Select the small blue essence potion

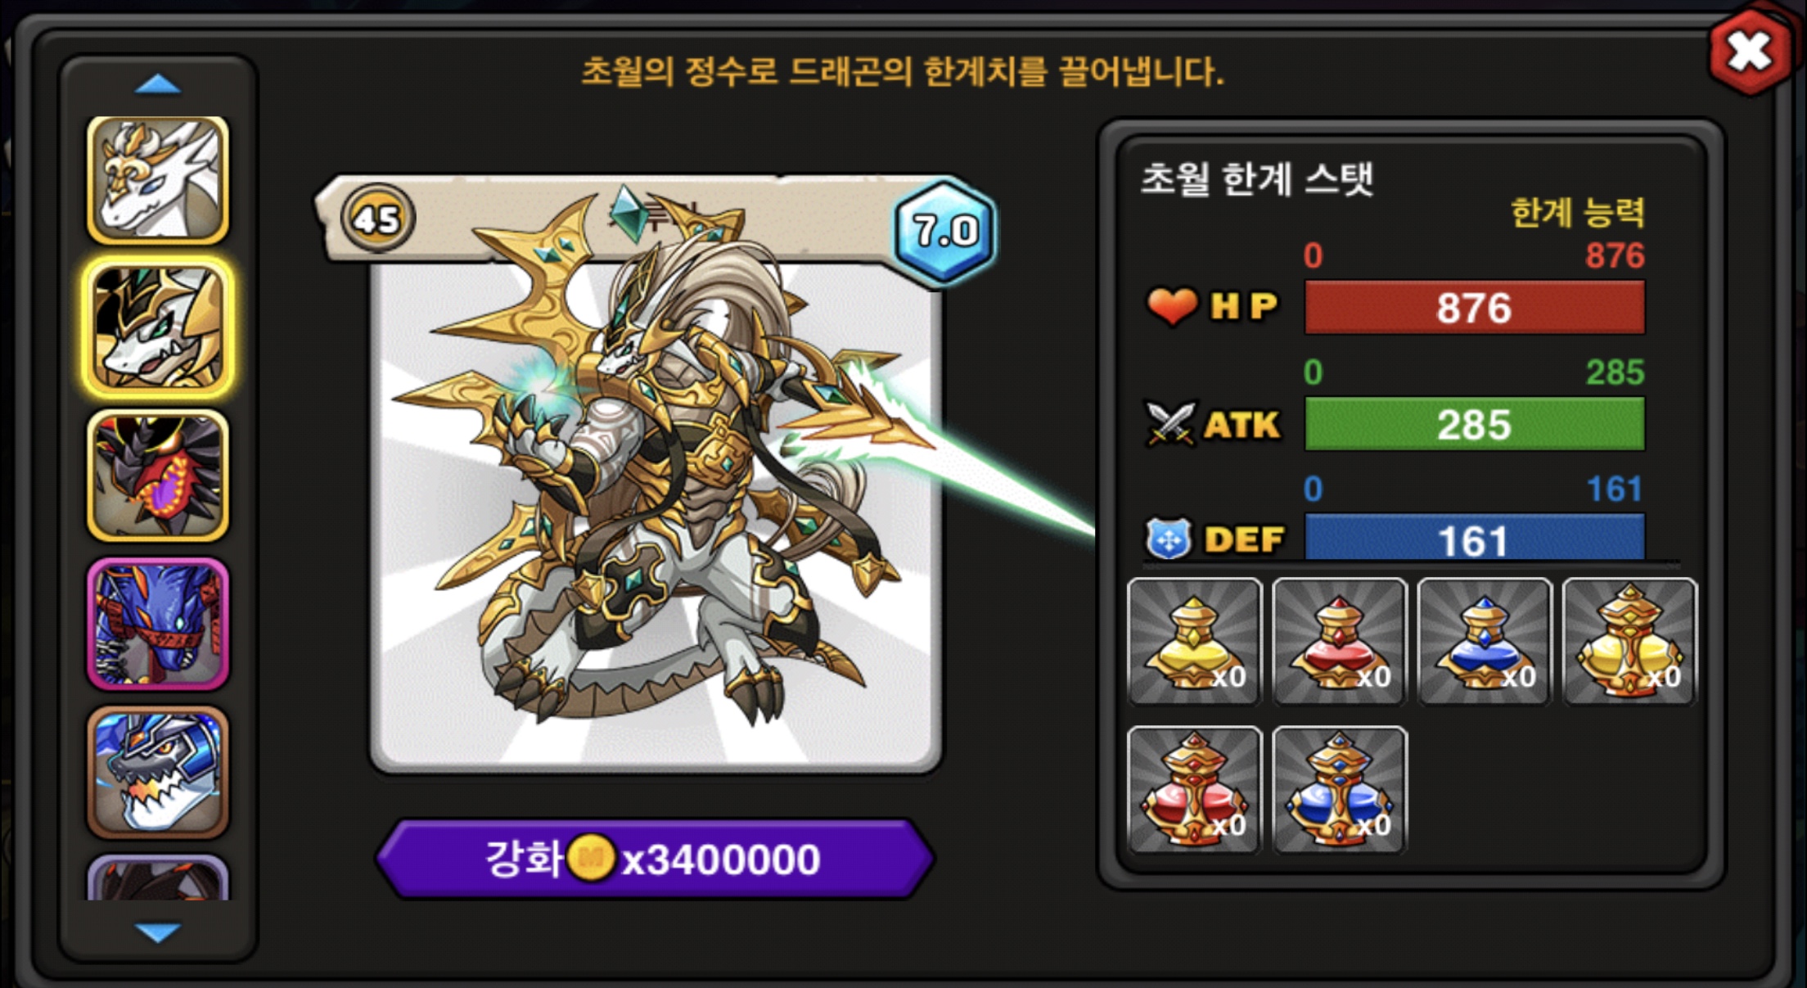(1485, 641)
